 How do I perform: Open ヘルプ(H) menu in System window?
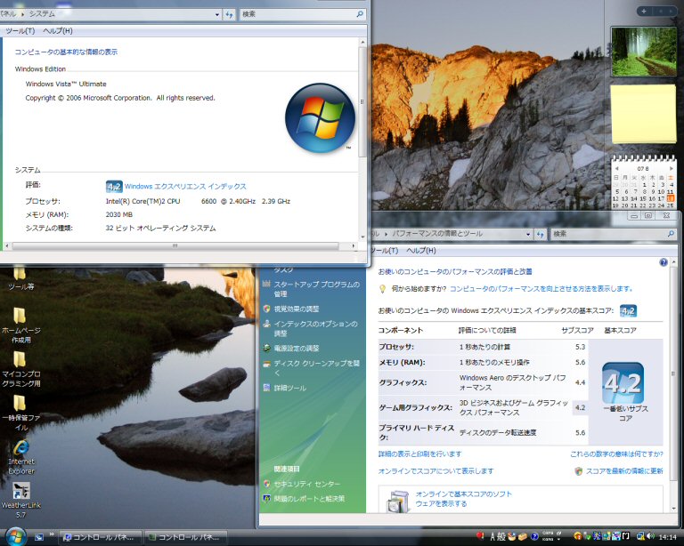[58, 31]
